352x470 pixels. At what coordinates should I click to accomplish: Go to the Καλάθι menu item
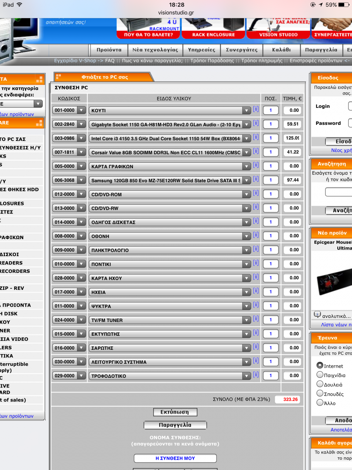click(x=281, y=50)
